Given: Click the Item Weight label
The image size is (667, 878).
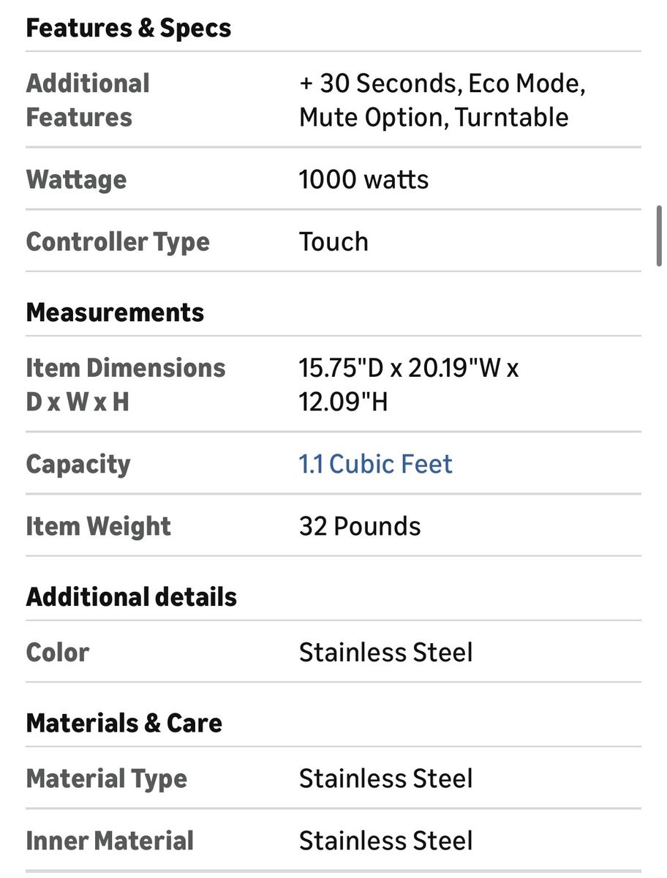Looking at the screenshot, I should tap(98, 526).
